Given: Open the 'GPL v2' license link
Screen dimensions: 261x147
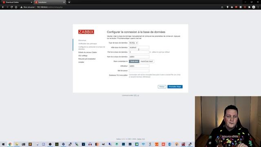Looking at the screenshot, I should point(136,95).
